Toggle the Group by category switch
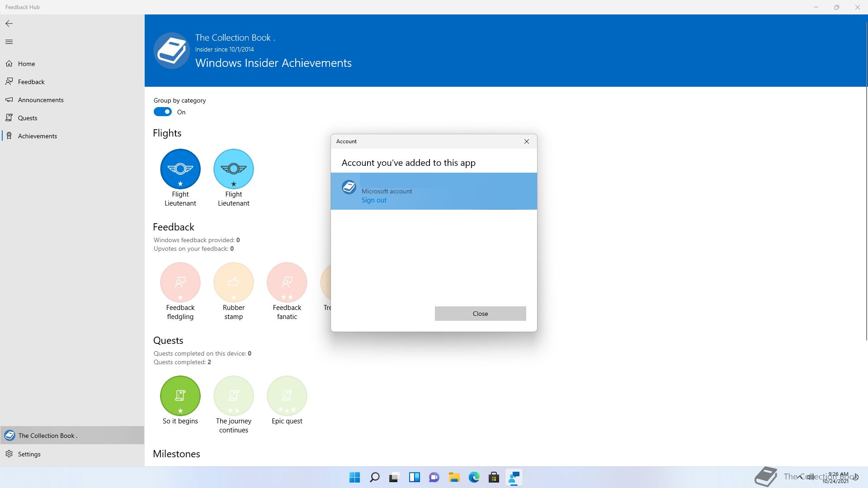Image resolution: width=868 pixels, height=488 pixels. [163, 112]
